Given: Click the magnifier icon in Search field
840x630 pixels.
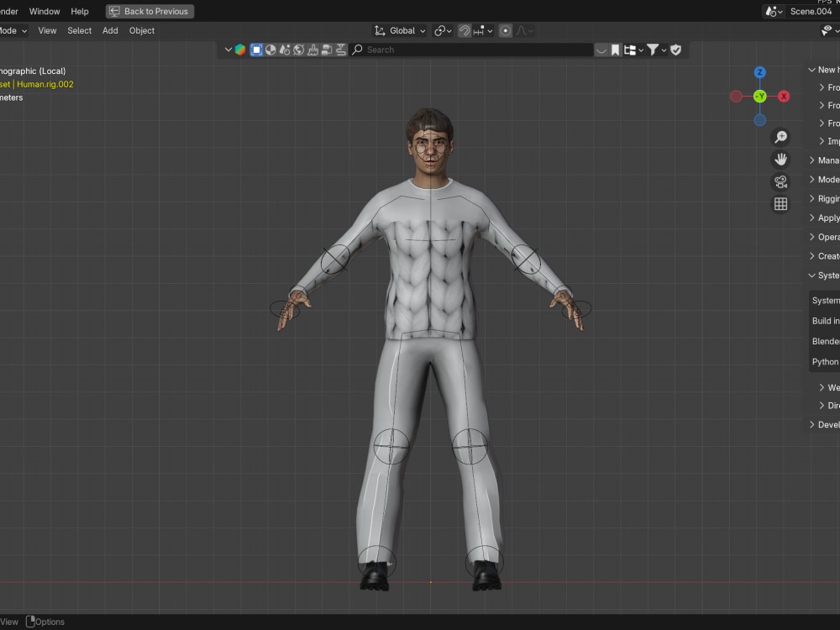Looking at the screenshot, I should (x=357, y=50).
